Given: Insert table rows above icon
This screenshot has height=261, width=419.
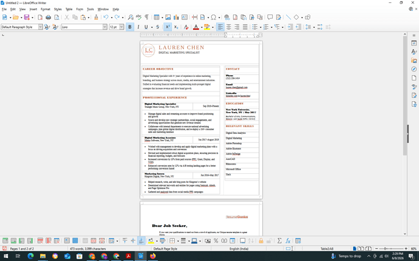Looking at the screenshot, I should click(x=5, y=241).
